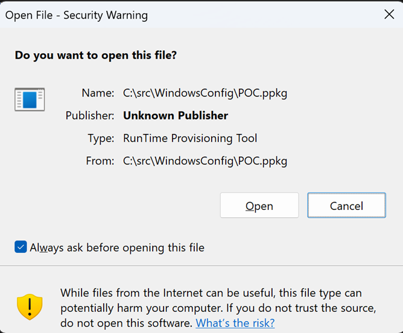Click the "do not open this software" text
403x333 pixels.
point(126,323)
